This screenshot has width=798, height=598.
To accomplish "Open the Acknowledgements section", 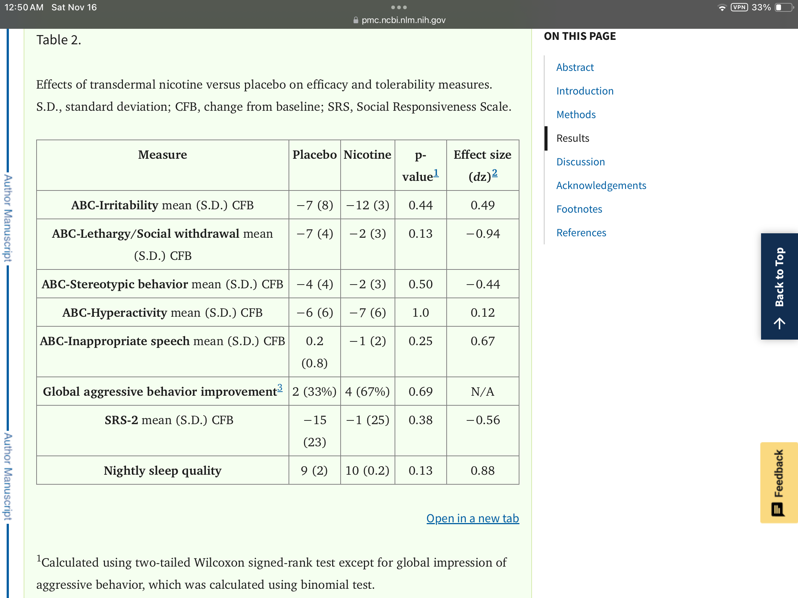I will tap(601, 185).
